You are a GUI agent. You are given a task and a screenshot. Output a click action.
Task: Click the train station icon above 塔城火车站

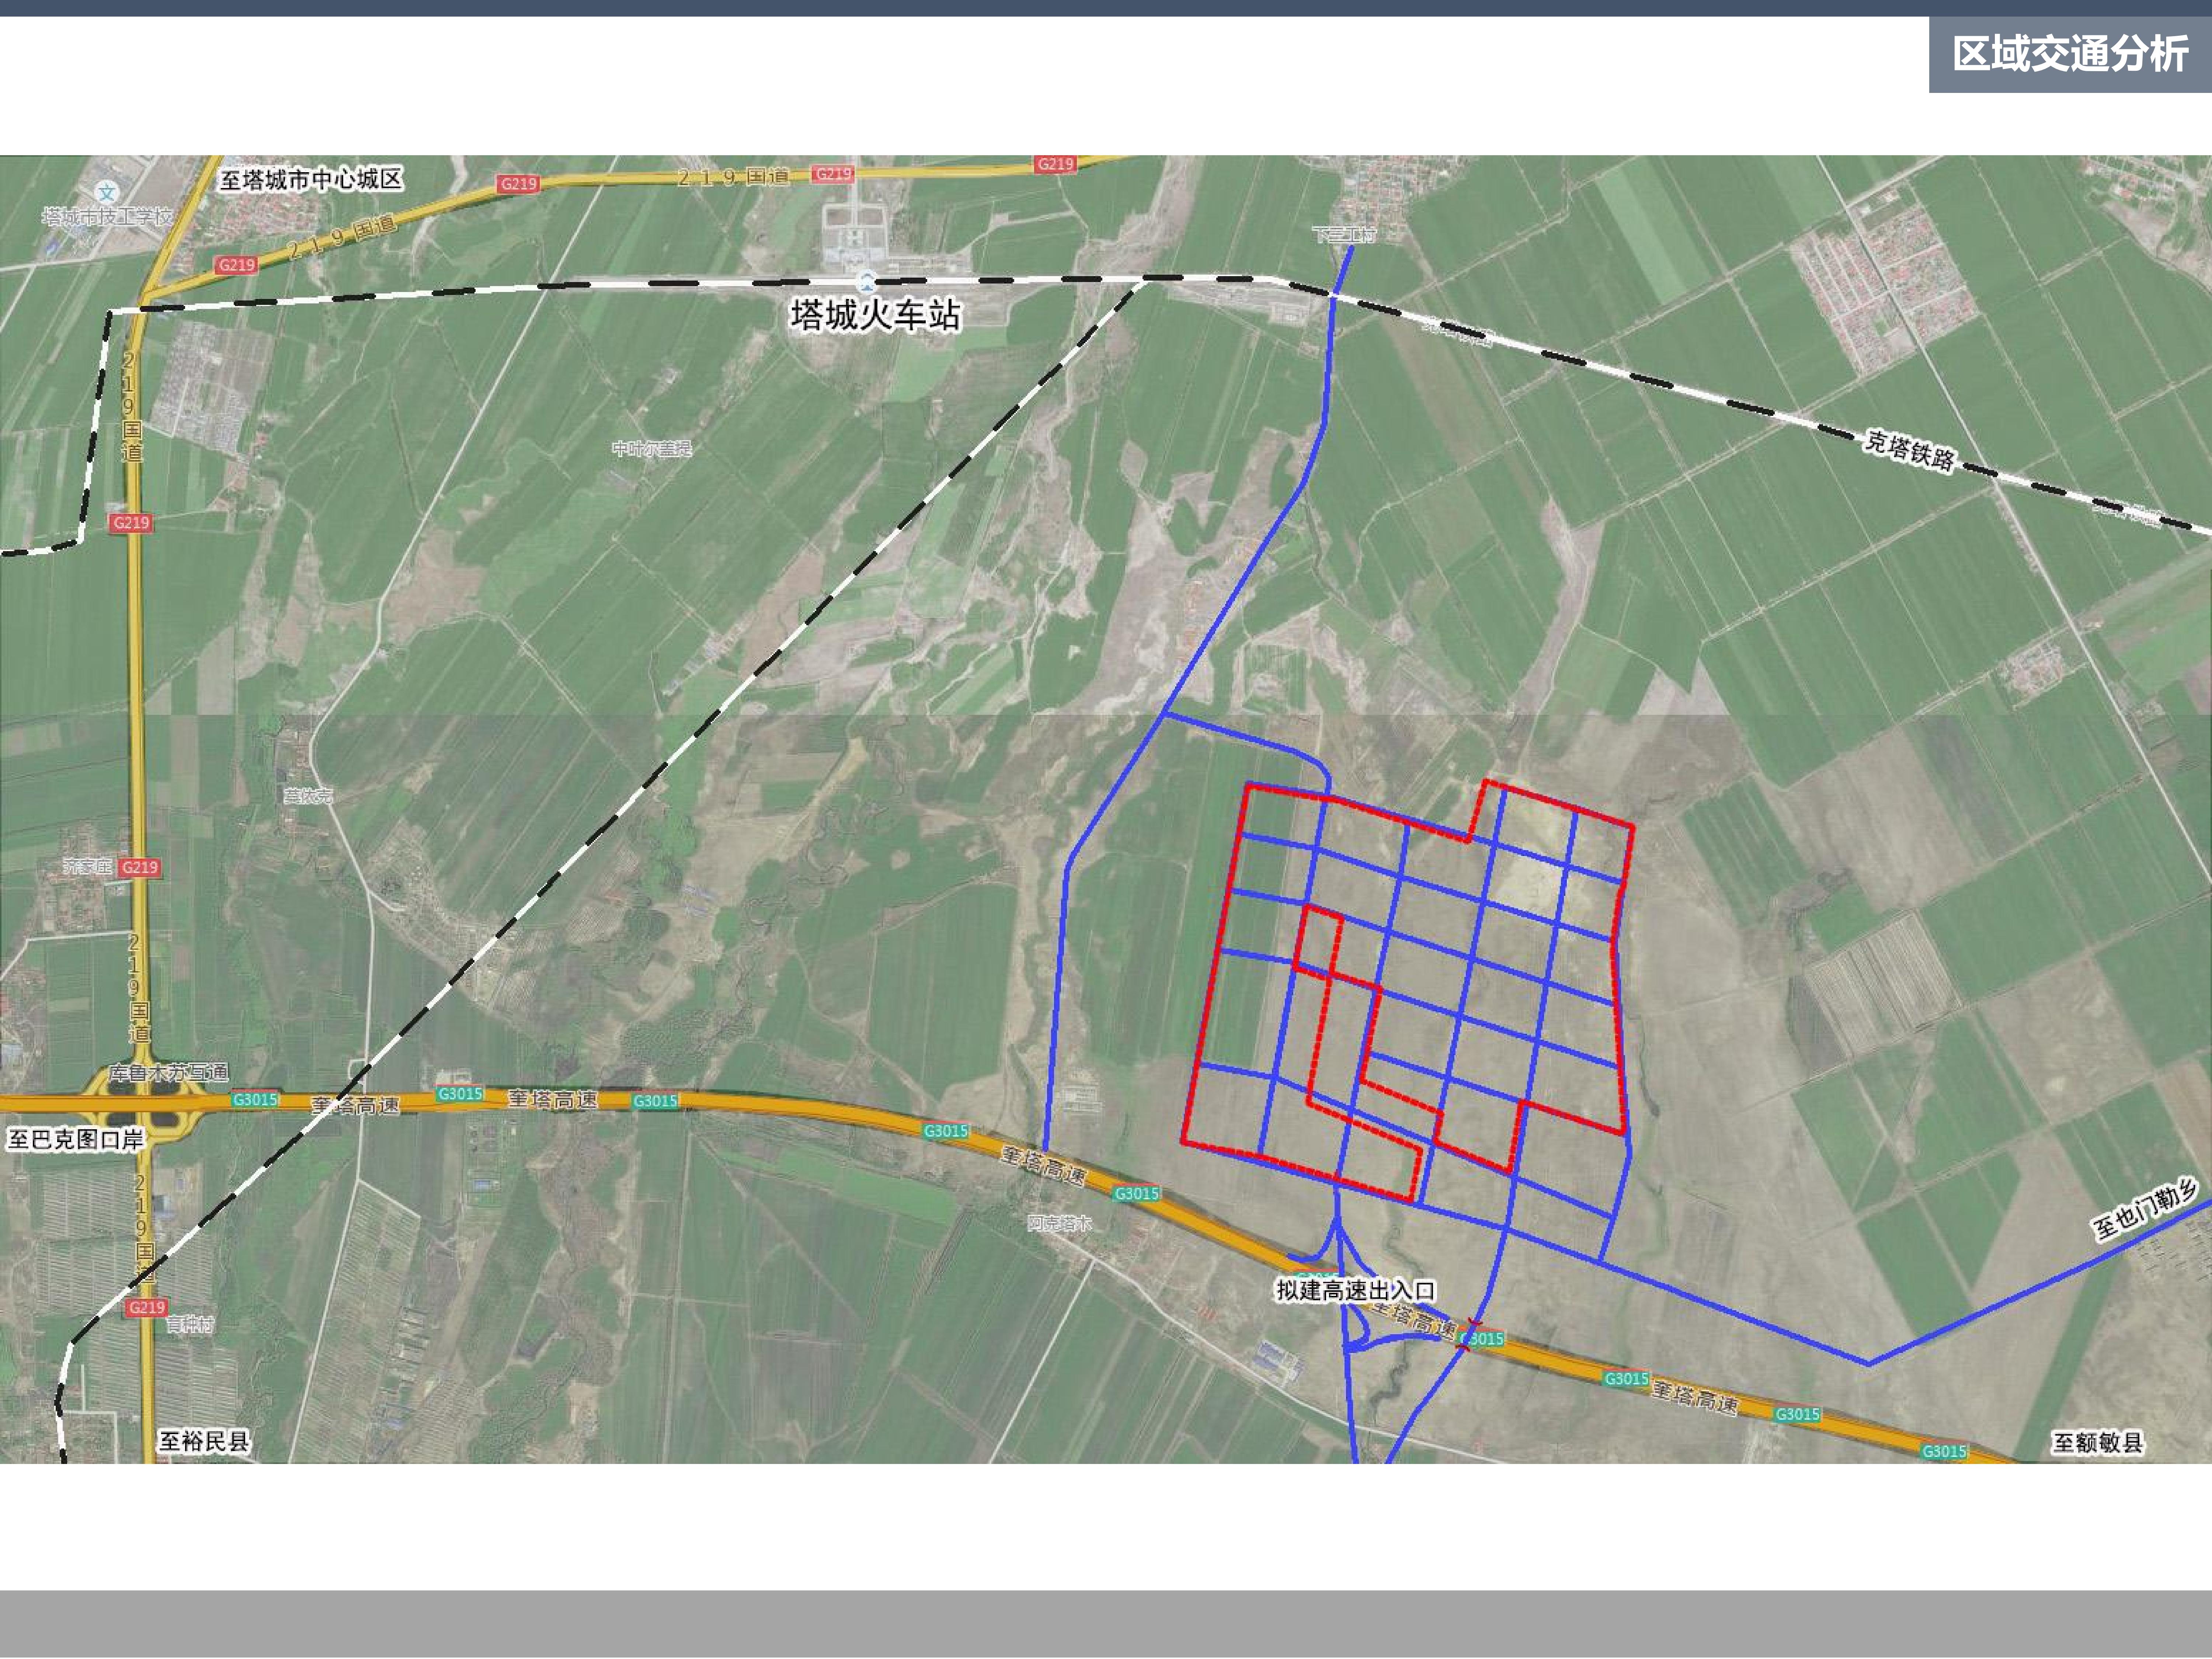867,281
